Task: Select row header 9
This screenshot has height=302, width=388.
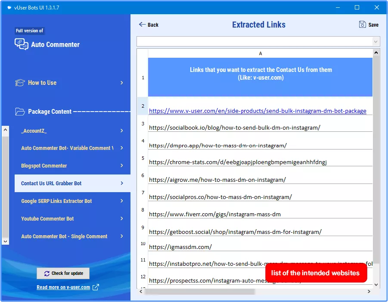Action: click(143, 227)
